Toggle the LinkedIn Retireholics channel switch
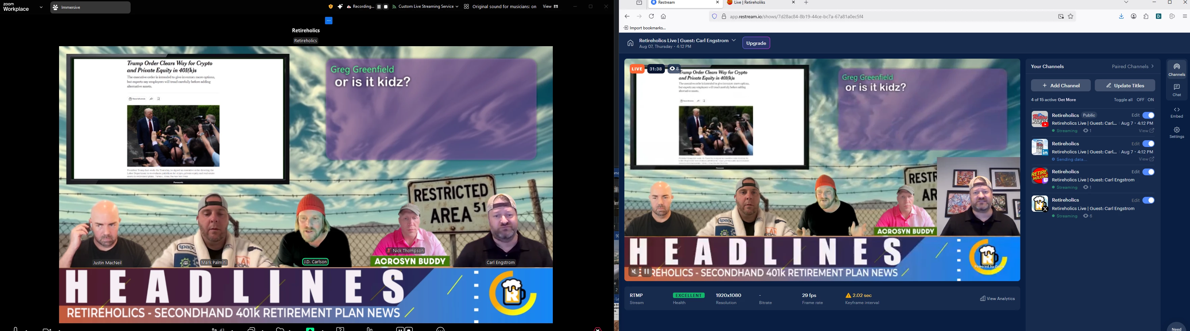Viewport: 1190px width, 331px height. click(1148, 144)
